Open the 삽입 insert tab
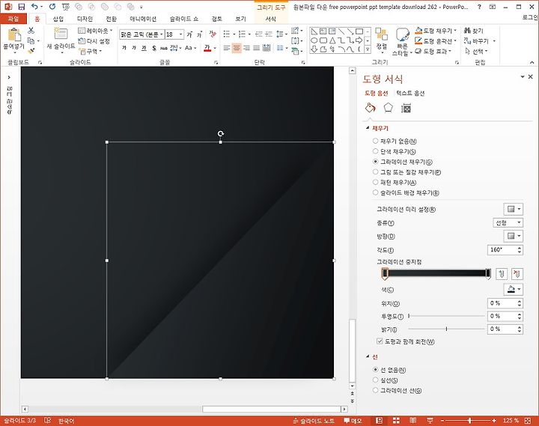Viewport: 539px width, 426px height. [x=58, y=19]
